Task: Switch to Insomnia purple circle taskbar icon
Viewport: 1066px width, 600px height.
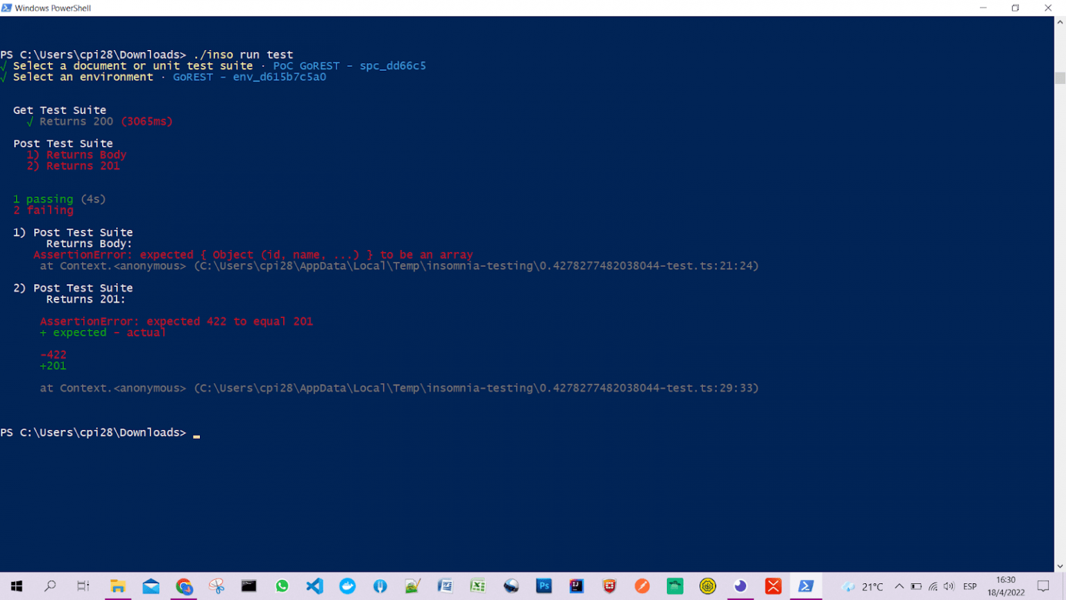Action: tap(741, 586)
